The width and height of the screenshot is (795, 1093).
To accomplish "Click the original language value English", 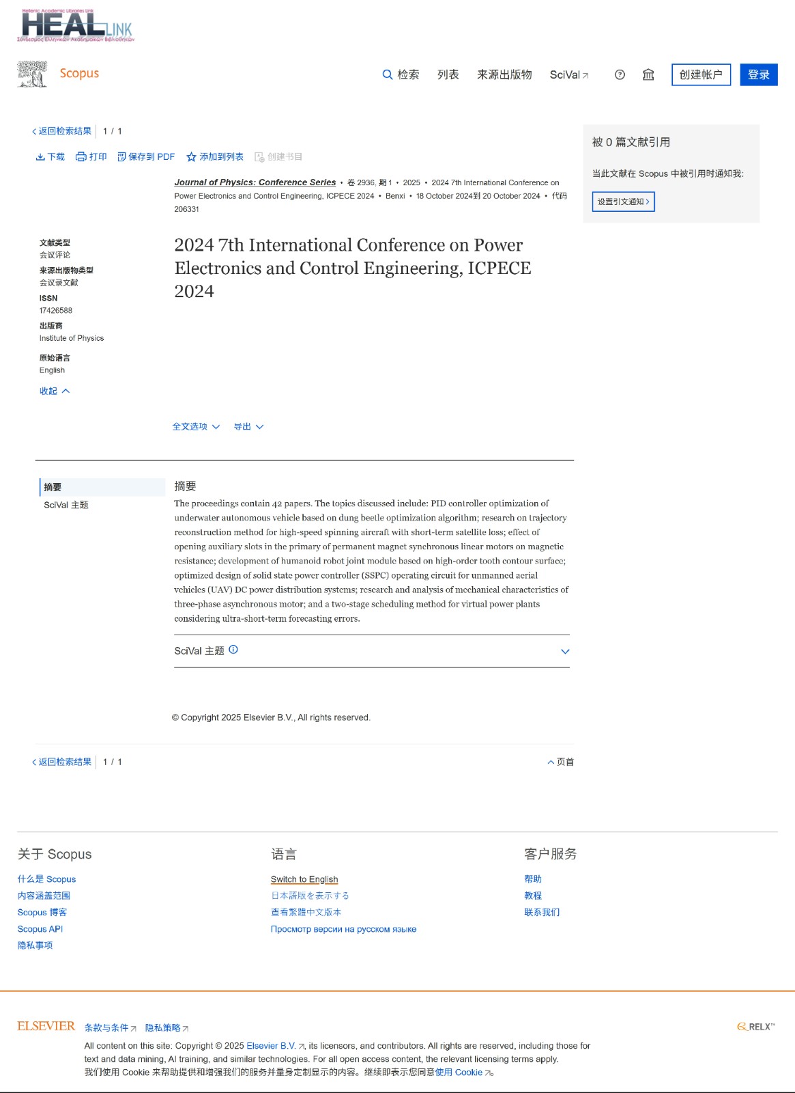I will pos(52,370).
